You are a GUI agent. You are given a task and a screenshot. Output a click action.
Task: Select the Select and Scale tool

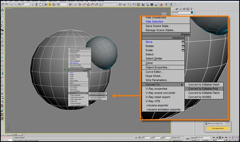coord(58,5)
